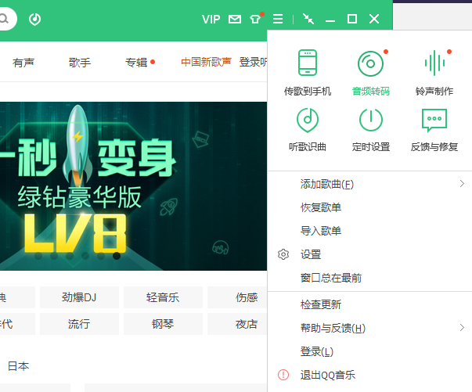Expand the 帮助与反馈(H) submenu arrow

coord(462,328)
